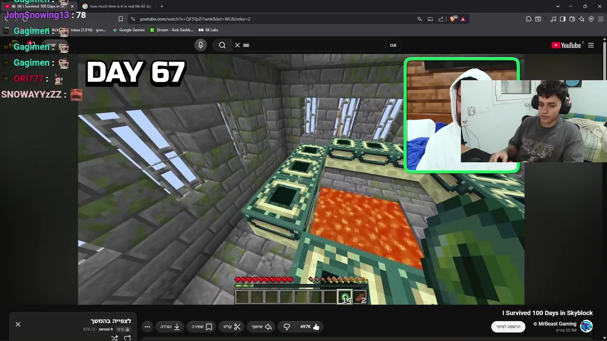This screenshot has width=607, height=341.
Task: Open the Google Gemini bookmark
Action: (x=129, y=30)
